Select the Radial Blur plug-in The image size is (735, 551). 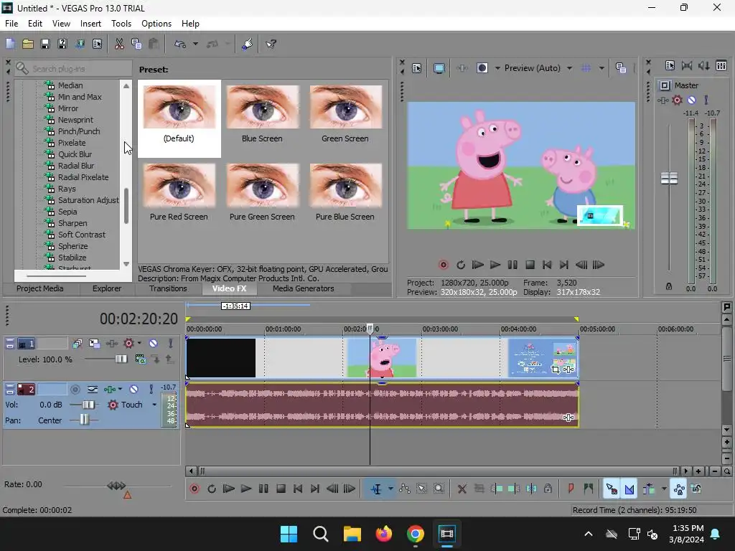(x=76, y=166)
